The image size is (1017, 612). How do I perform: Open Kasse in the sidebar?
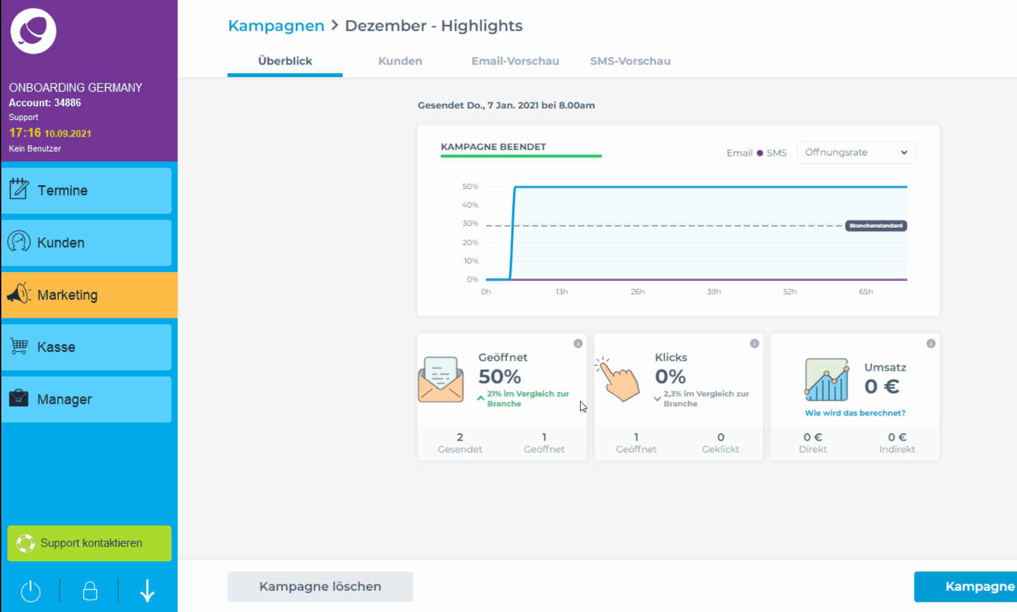87,347
